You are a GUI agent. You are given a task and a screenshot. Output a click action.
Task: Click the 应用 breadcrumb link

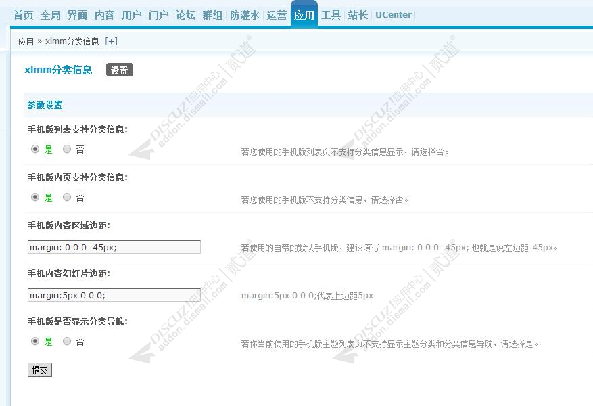pos(26,41)
